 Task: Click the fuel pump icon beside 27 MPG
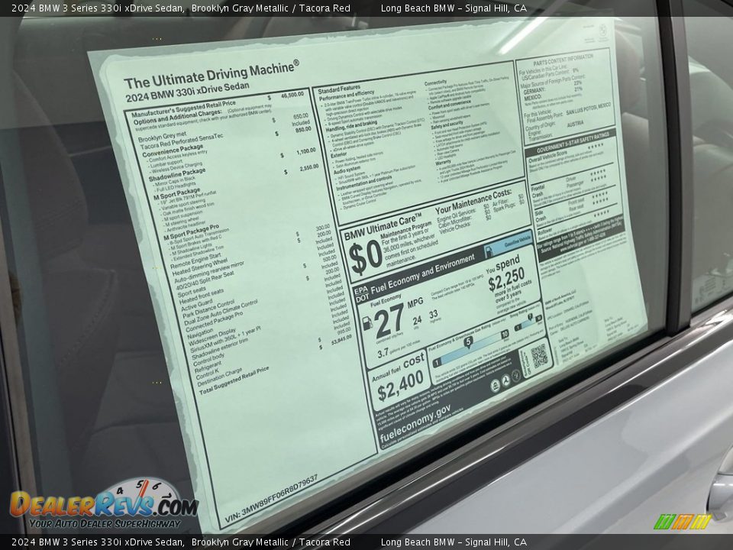tap(367, 322)
